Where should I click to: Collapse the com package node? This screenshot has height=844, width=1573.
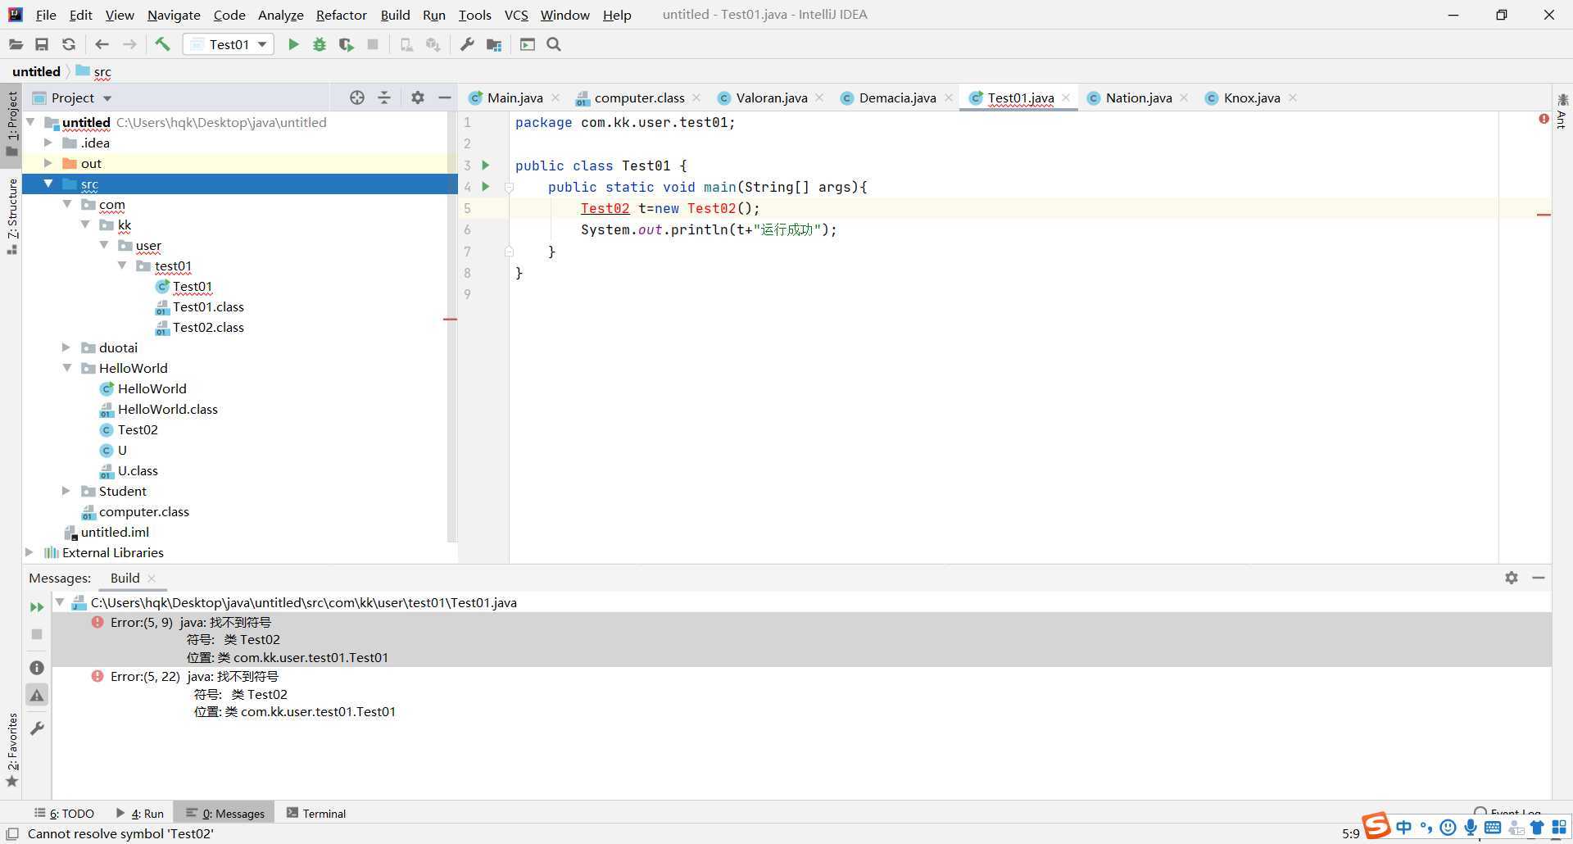(x=67, y=204)
